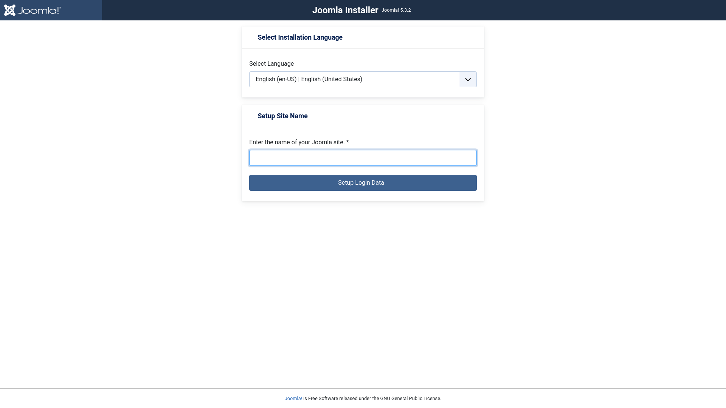
Task: Click the Setup Site Name heading
Action: (282, 116)
